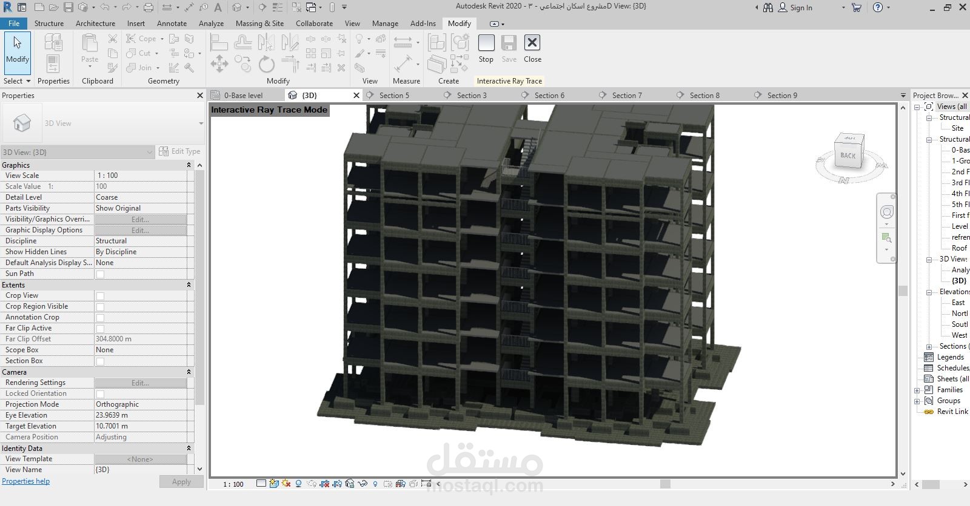Click the Save ray trace image button
Viewport: 970px width, 506px height.
509,48
